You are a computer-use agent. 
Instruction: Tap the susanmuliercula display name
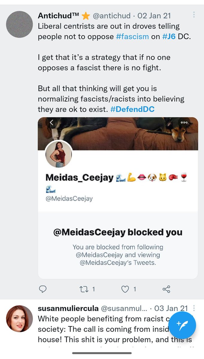[x=68, y=308]
